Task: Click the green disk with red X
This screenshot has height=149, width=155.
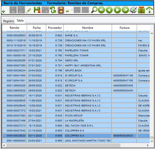Action: (37, 10)
